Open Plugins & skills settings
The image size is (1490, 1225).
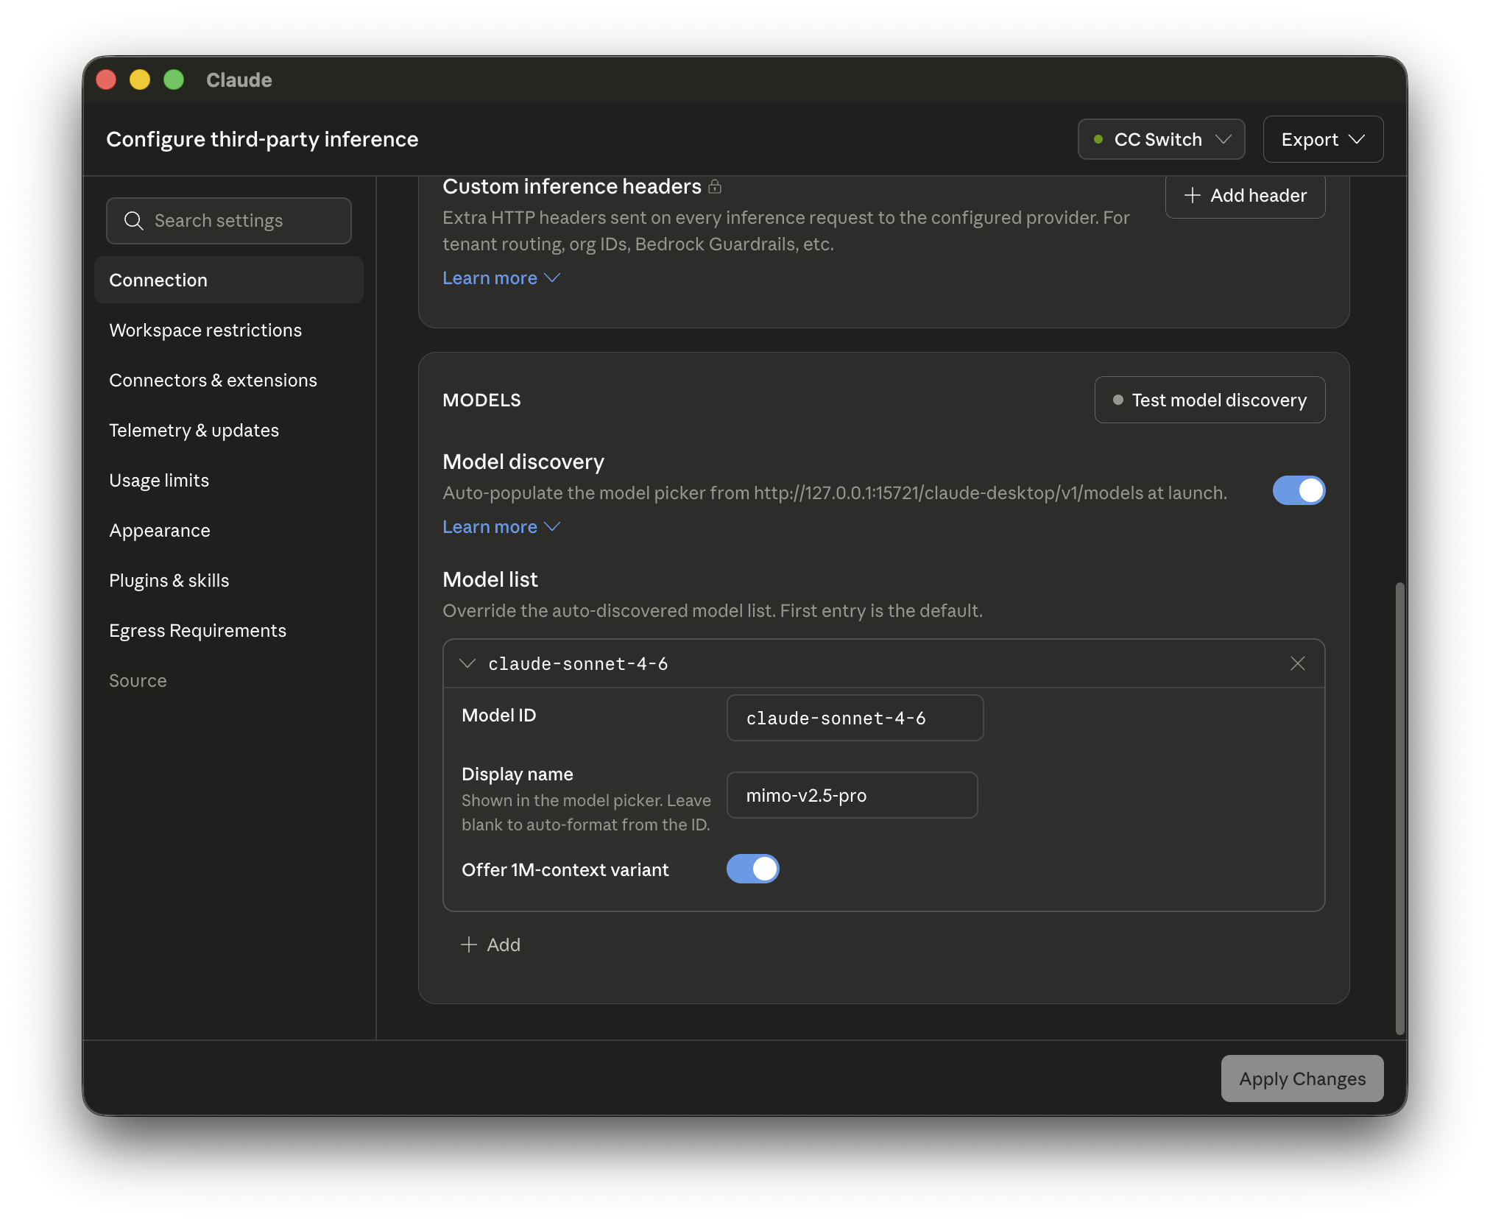229,580
